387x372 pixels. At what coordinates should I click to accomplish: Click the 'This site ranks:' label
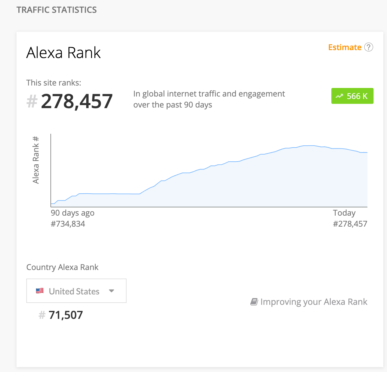[x=54, y=83]
